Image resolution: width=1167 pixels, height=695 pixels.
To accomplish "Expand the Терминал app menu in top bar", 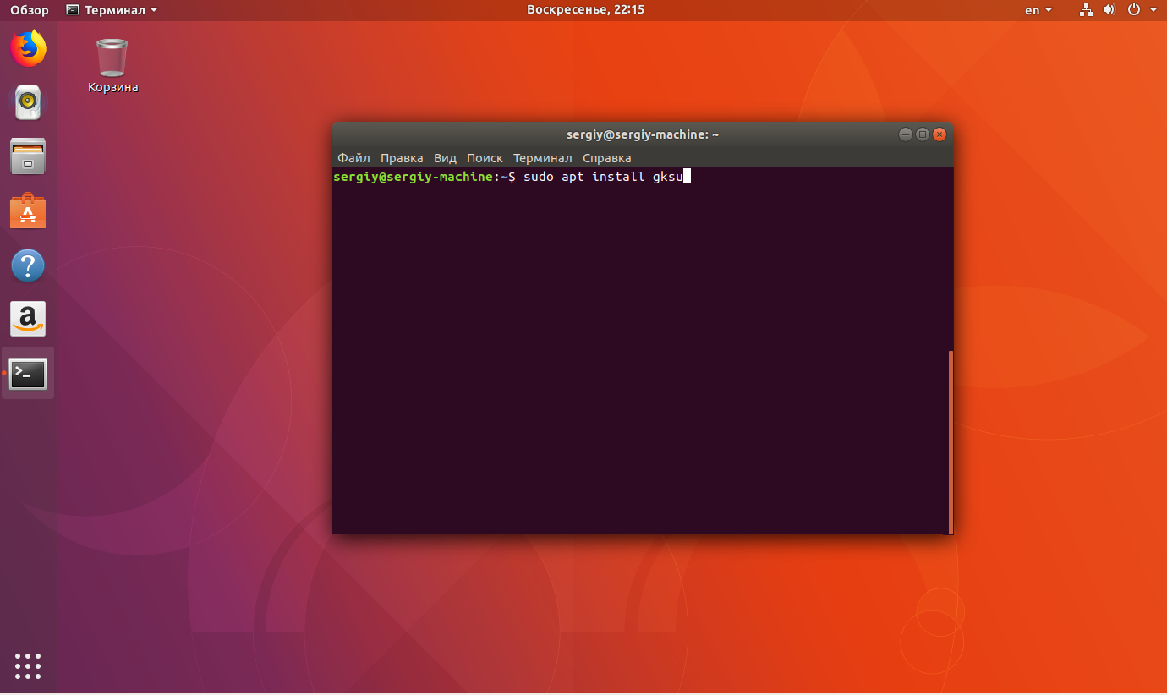I will (112, 10).
